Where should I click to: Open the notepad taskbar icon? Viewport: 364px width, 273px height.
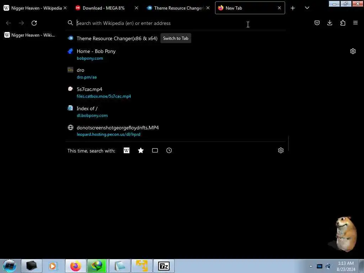pyautogui.click(x=120, y=266)
